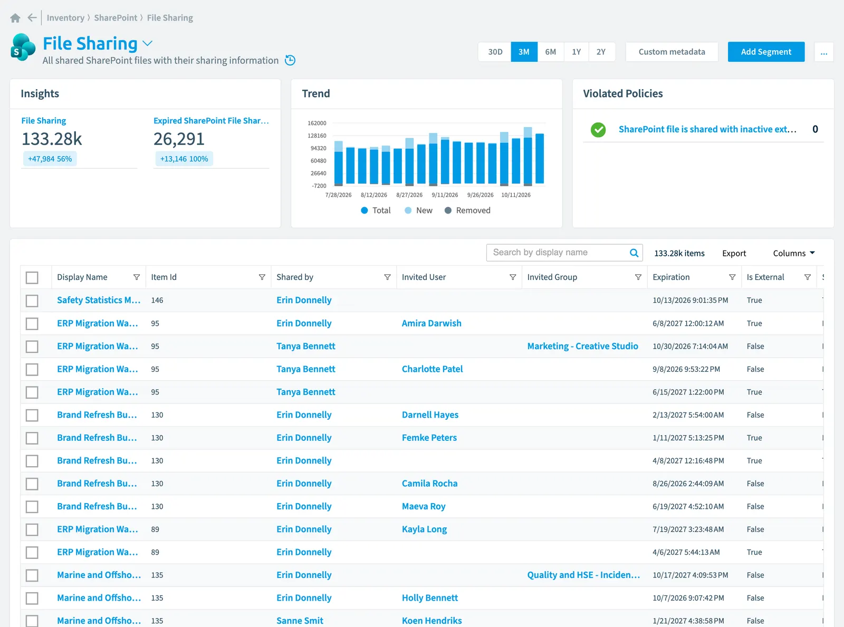The height and width of the screenshot is (627, 844).
Task: Open Custom metadata
Action: [x=672, y=52]
